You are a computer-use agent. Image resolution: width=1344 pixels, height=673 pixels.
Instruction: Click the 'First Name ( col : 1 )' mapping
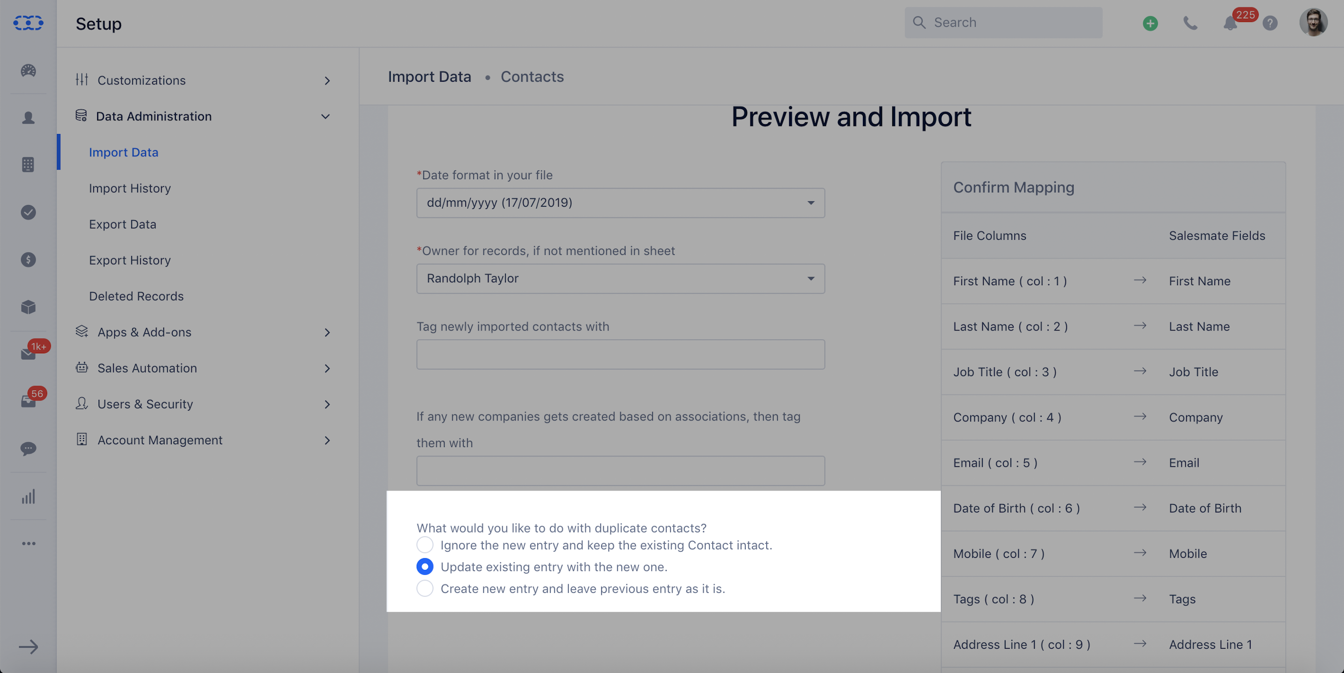1009,281
